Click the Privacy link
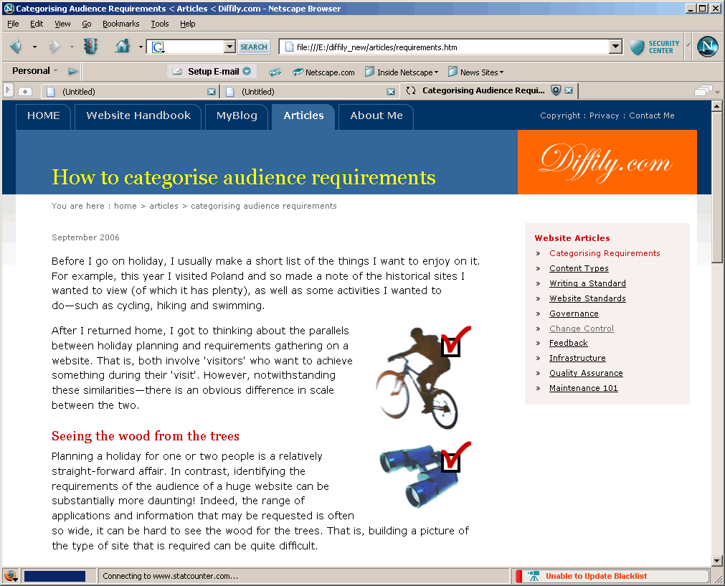The image size is (725, 586). pos(604,115)
